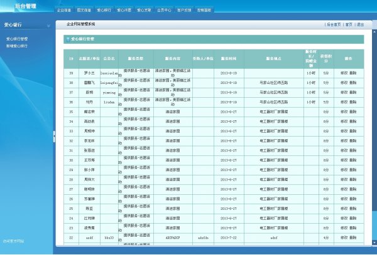Viewport: 377px width, 255px height.
Task: Click the scrollbar down arrow
Action: click(374, 242)
